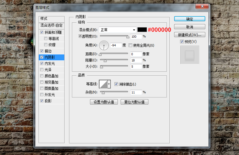Screen dimensions: 239x155
Task: Toggle the 内发光 checkbox
Action: click(42, 63)
